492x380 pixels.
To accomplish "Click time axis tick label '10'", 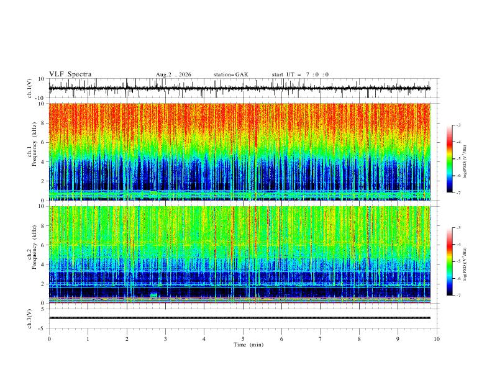I will point(437,339).
